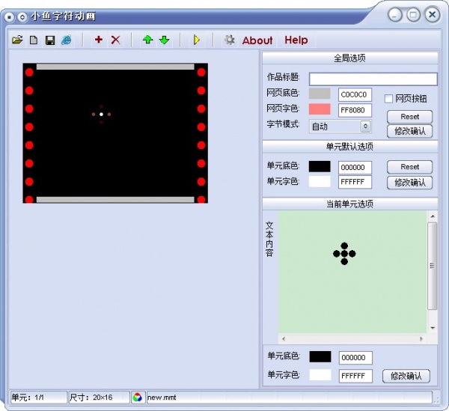Delete the unit with the red X

(115, 40)
